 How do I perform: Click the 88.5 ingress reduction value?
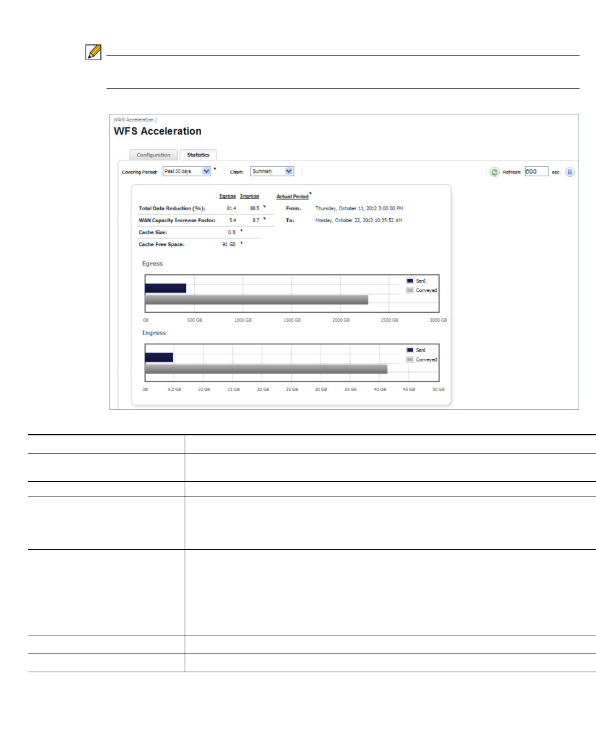[x=254, y=209]
